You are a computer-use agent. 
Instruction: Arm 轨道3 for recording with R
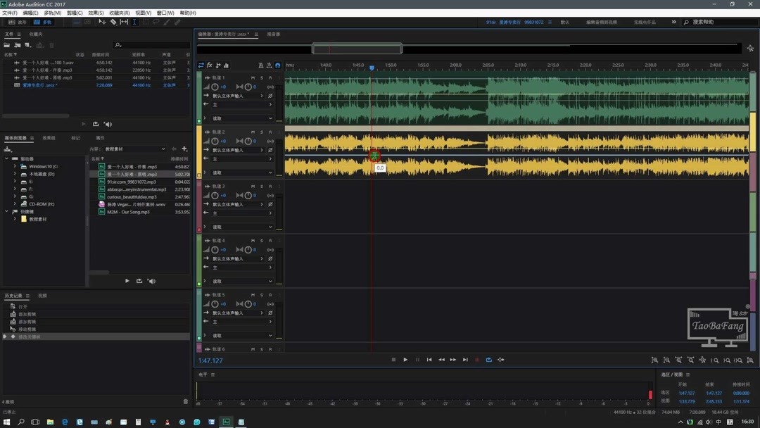coord(270,185)
